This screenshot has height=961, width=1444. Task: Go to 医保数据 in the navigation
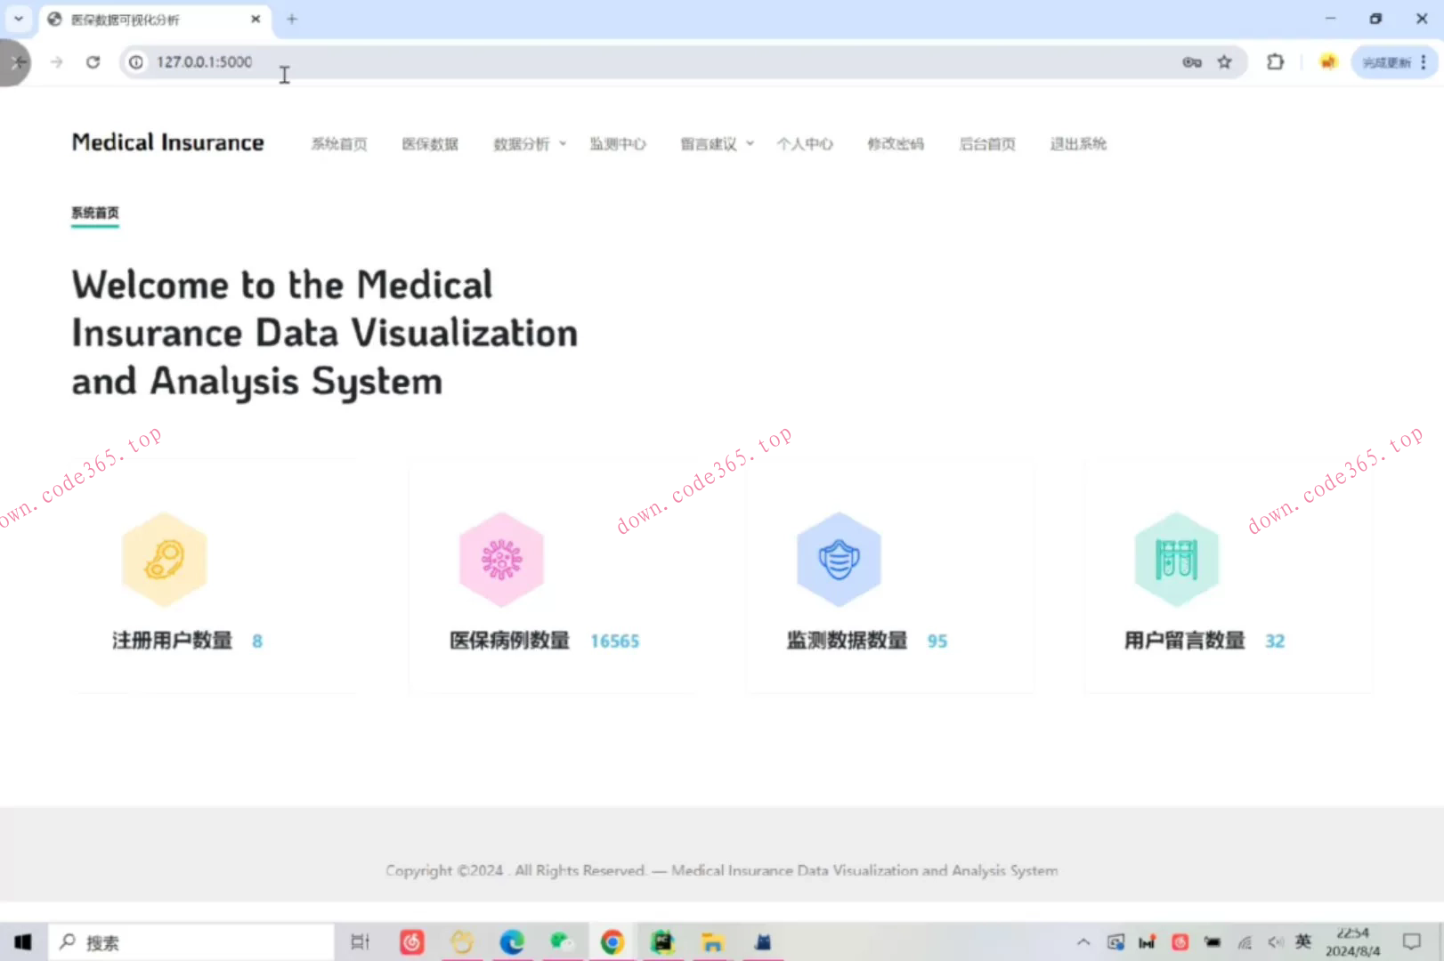point(430,144)
